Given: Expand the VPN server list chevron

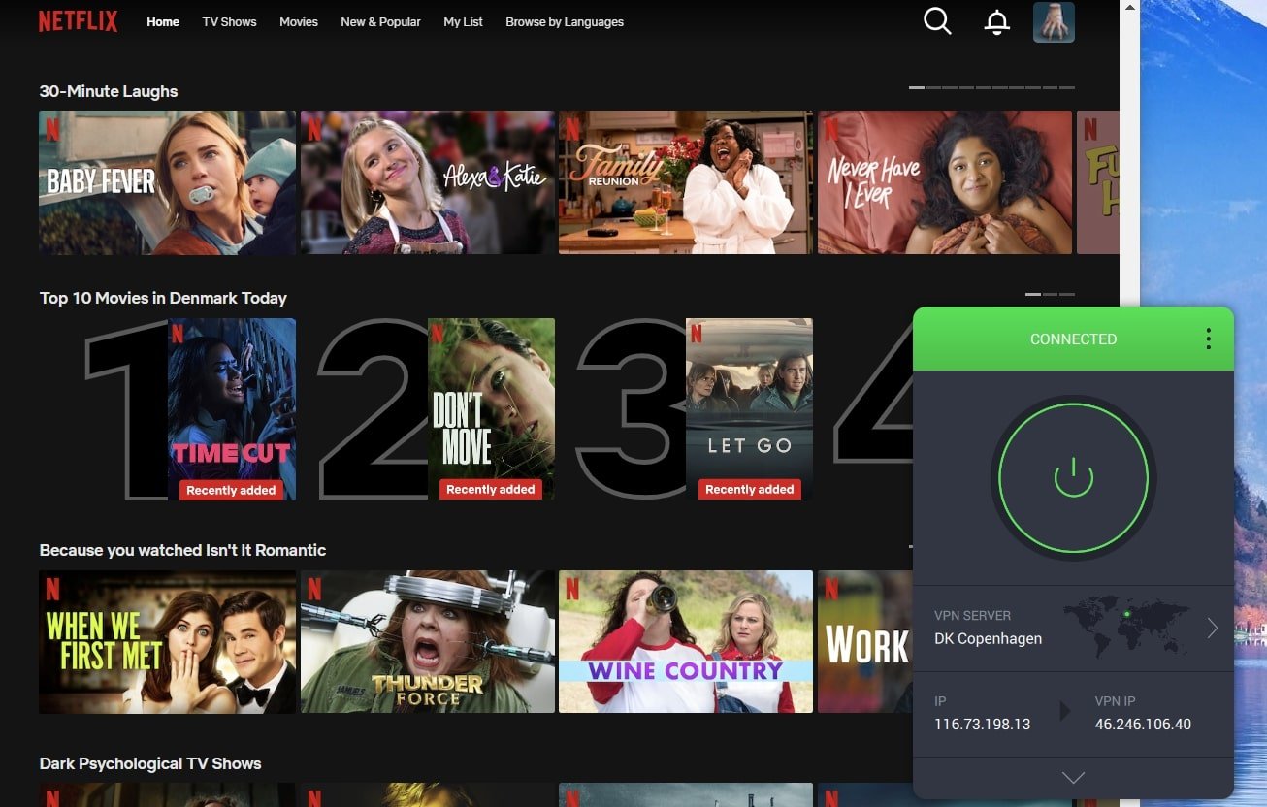Looking at the screenshot, I should point(1212,629).
